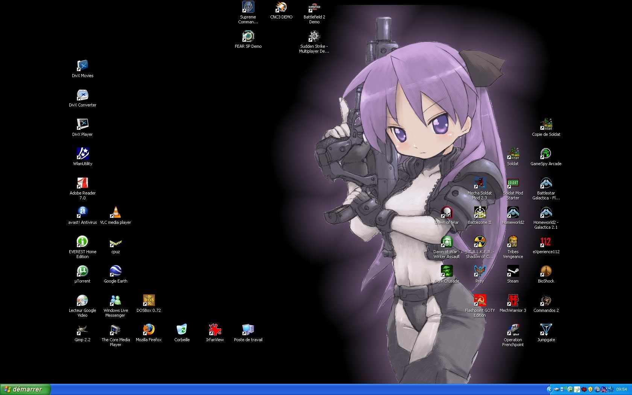Click the Lecteur Google Video icon
This screenshot has width=632, height=395.
pos(82,300)
